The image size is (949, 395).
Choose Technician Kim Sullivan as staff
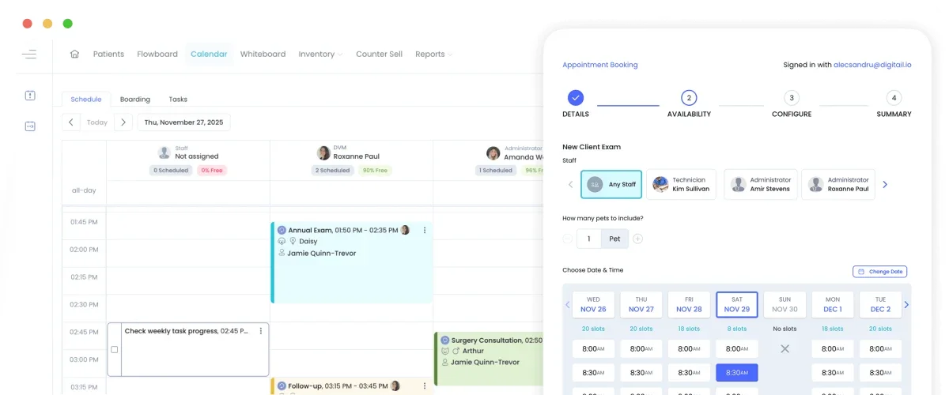coord(681,184)
